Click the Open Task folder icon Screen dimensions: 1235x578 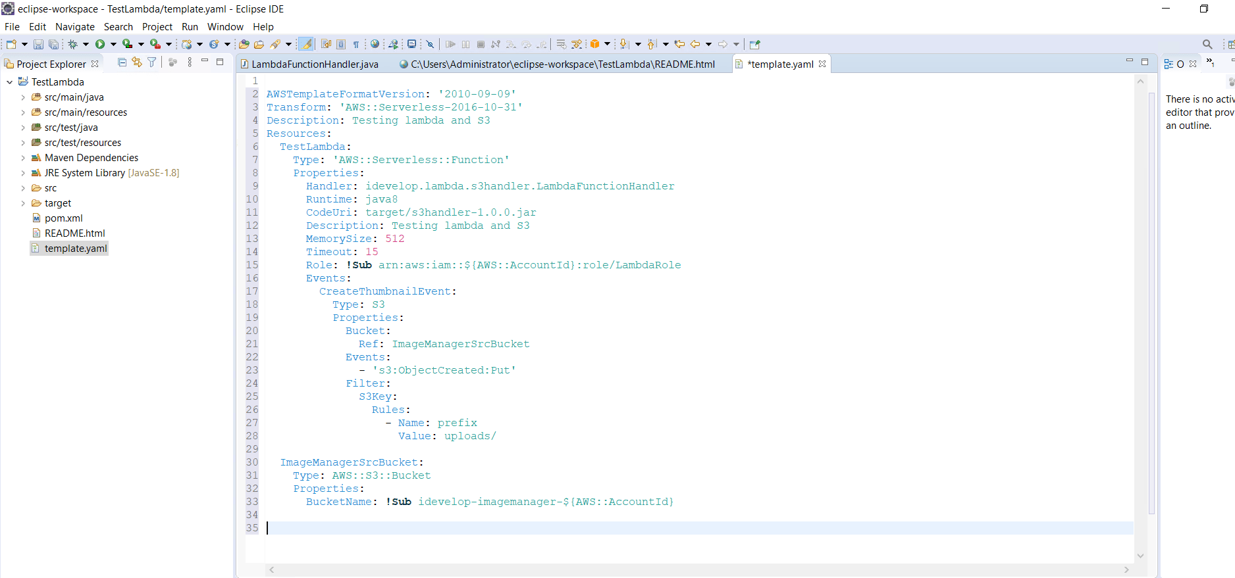[259, 44]
